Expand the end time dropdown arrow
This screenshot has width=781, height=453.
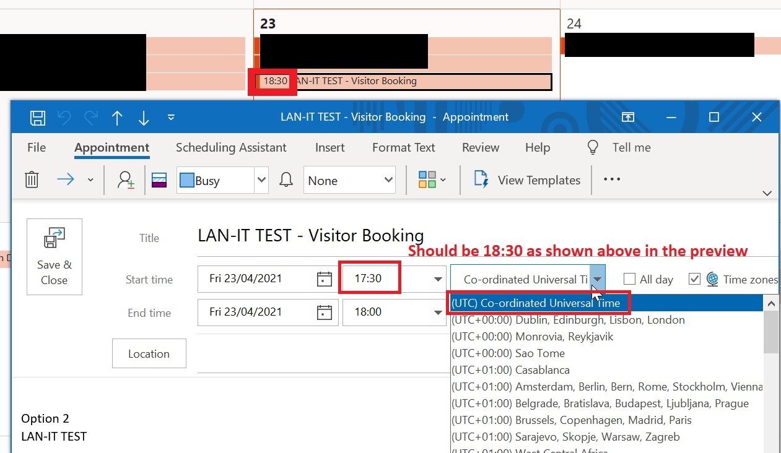438,313
